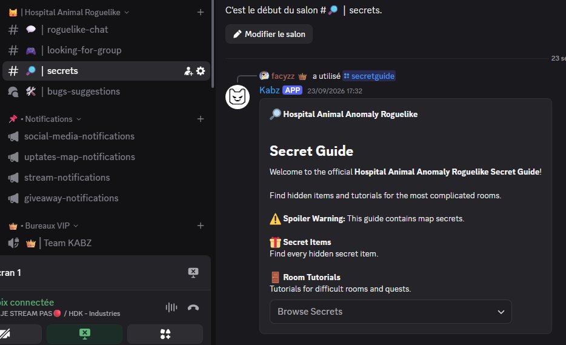
Task: Open secrets channel settings gear
Action: (201, 71)
